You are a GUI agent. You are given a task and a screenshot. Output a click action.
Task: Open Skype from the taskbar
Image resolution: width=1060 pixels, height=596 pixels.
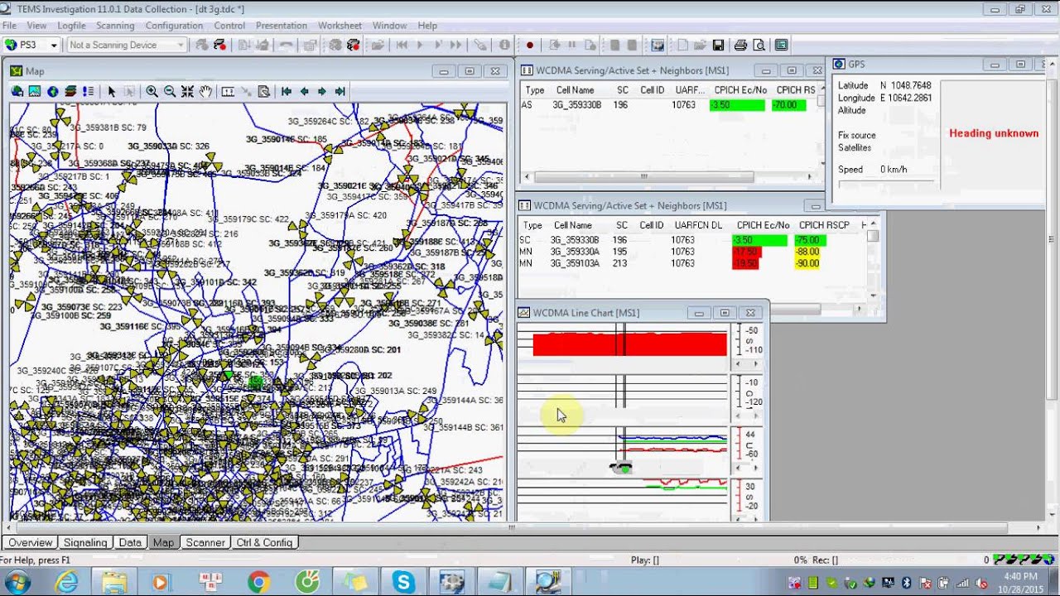[x=403, y=582]
